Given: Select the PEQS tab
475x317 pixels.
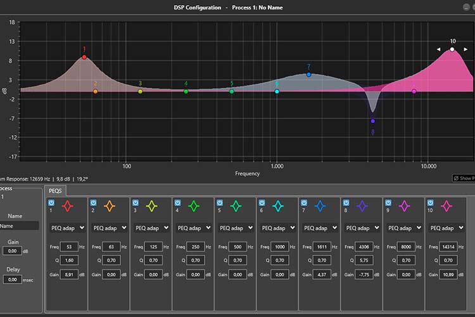Looking at the screenshot, I should coord(55,191).
